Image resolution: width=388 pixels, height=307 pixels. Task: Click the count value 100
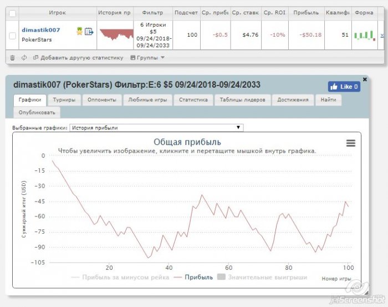coord(192,35)
